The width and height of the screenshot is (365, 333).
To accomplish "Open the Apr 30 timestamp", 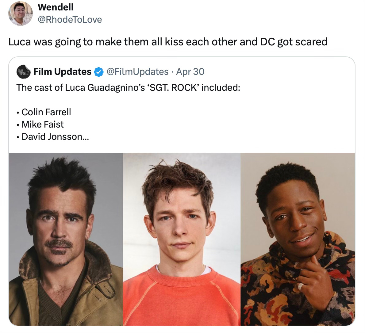I will 190,72.
